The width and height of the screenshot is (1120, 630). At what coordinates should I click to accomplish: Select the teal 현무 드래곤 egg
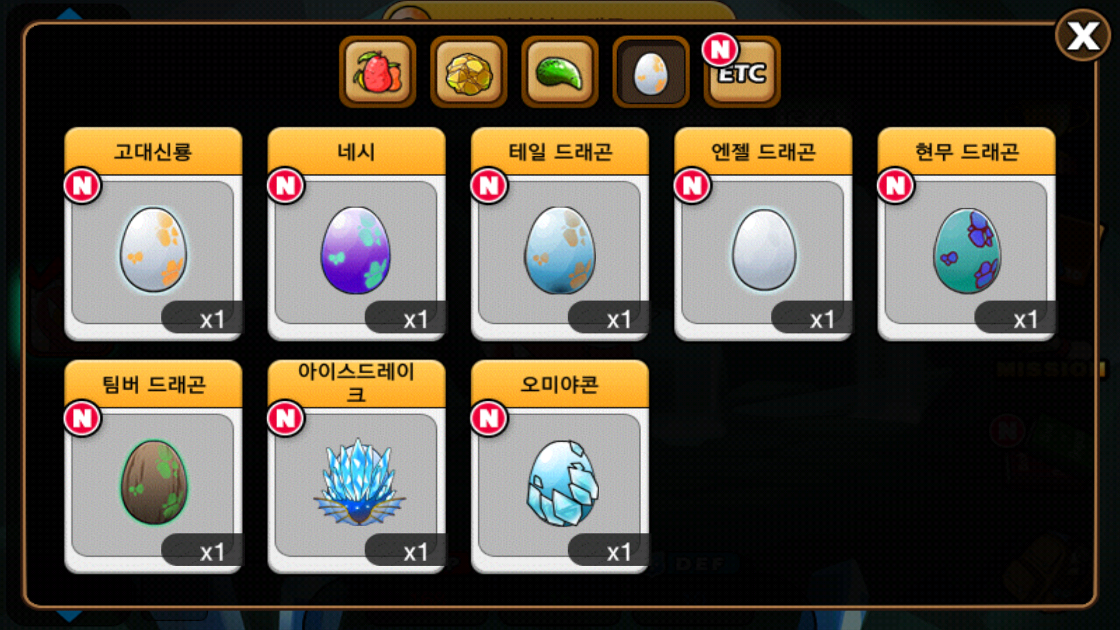pos(967,250)
